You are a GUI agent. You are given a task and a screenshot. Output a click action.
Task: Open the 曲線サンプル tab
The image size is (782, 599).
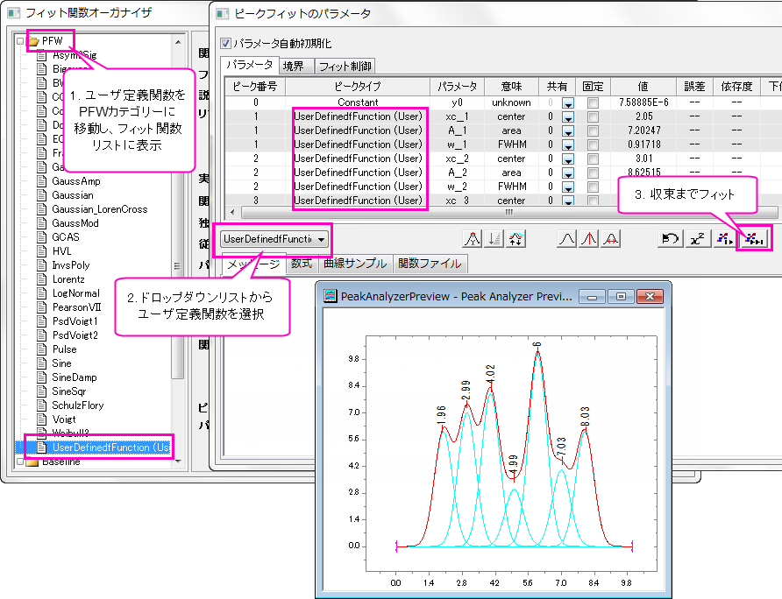tap(355, 263)
